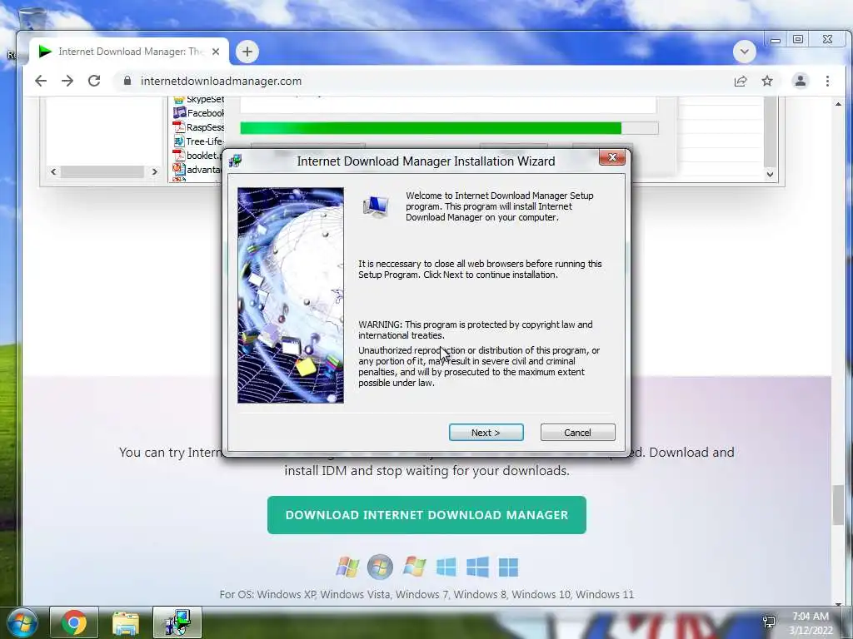
Task: Close the Internet Download Manager tab
Action: point(216,52)
